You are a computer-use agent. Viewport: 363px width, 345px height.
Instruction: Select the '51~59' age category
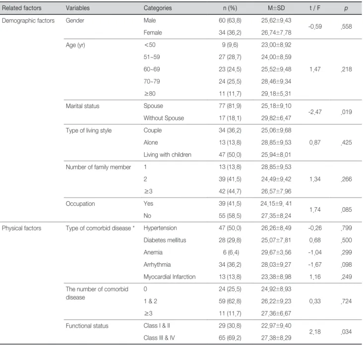[152, 57]
